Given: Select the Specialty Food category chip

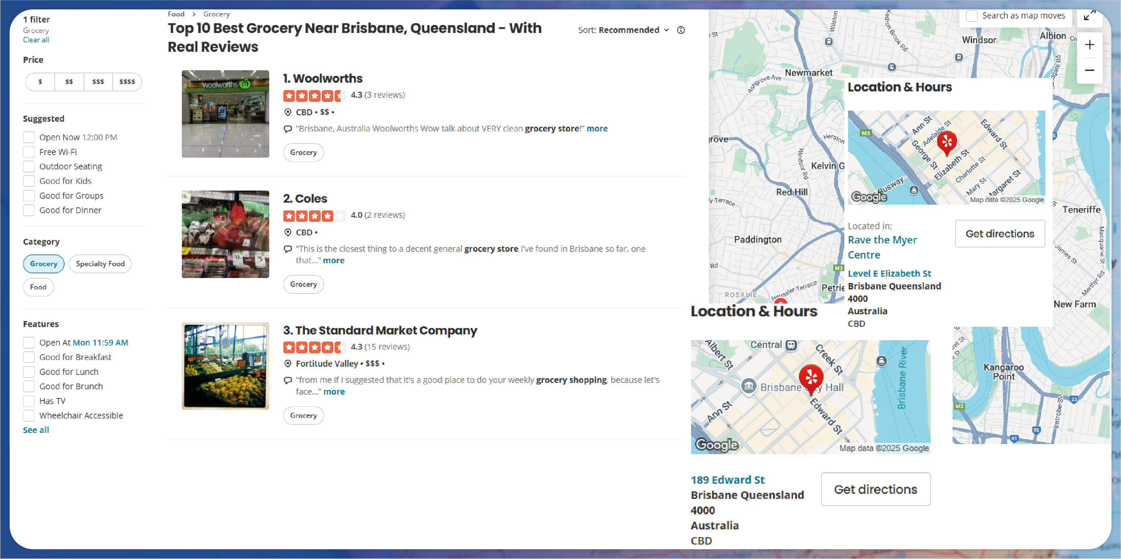Looking at the screenshot, I should [100, 264].
